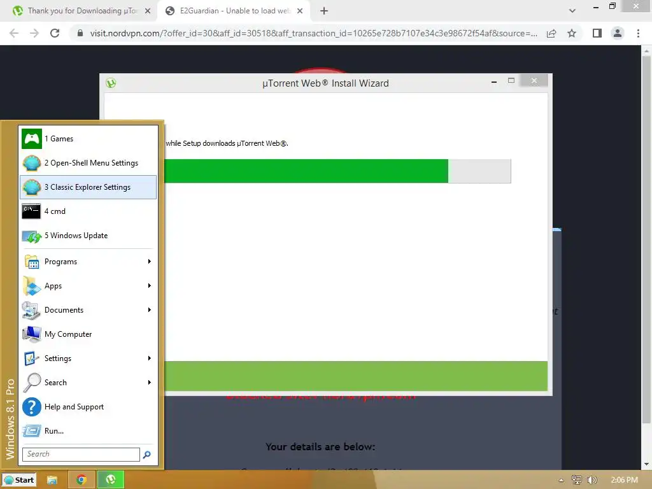Click the Run icon
This screenshot has width=652, height=489.
coord(32,431)
